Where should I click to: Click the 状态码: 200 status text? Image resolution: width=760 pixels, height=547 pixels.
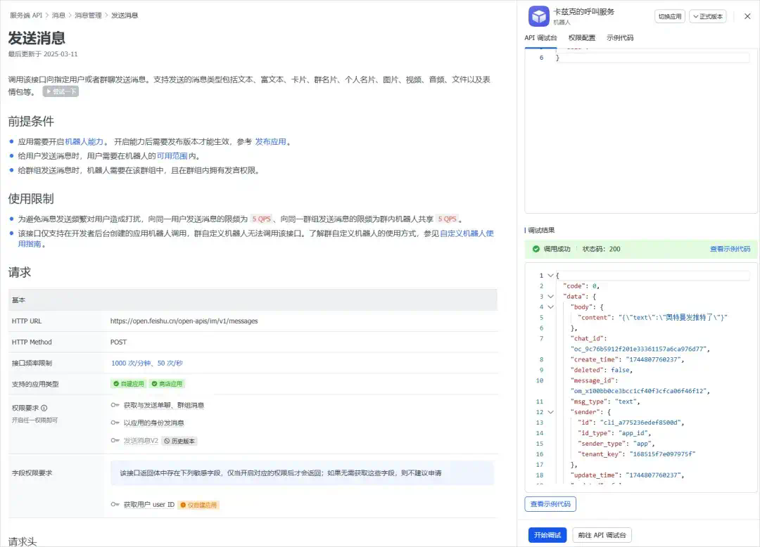coord(601,249)
